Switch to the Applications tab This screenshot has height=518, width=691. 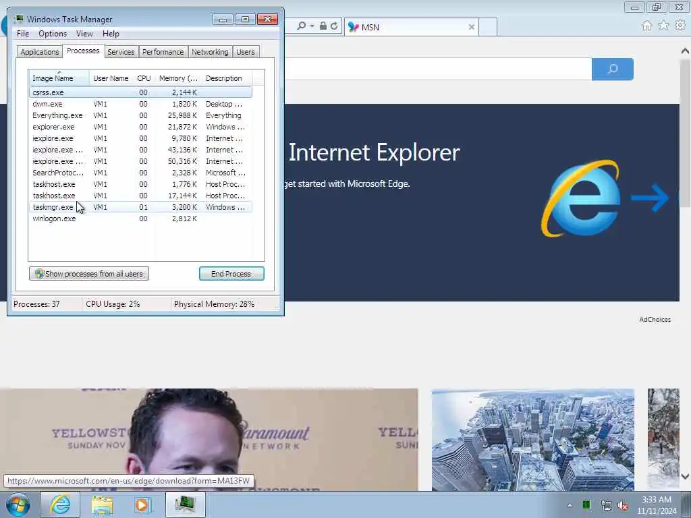tap(40, 52)
